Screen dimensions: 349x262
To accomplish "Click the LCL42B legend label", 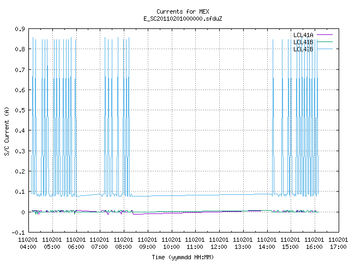I will tap(303, 49).
